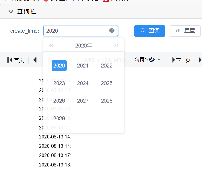The height and width of the screenshot is (187, 202).
Task: Go to 首页 first page
Action: 15,60
